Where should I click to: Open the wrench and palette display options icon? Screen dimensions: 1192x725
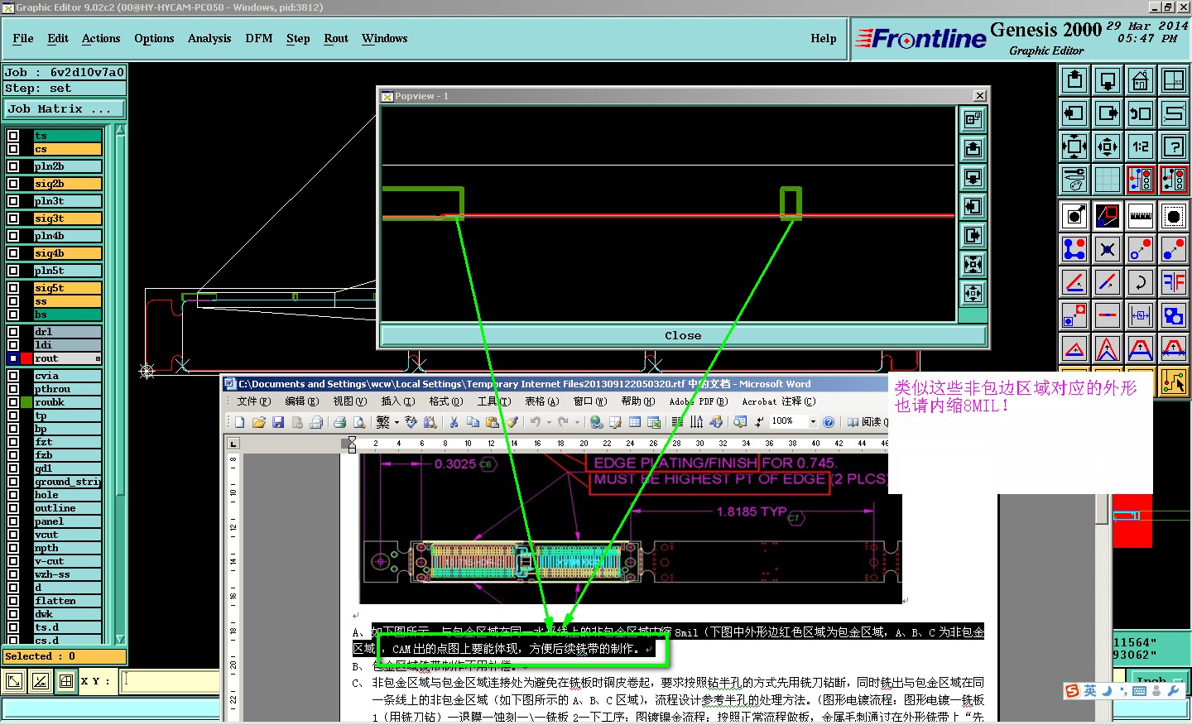coord(1074,179)
